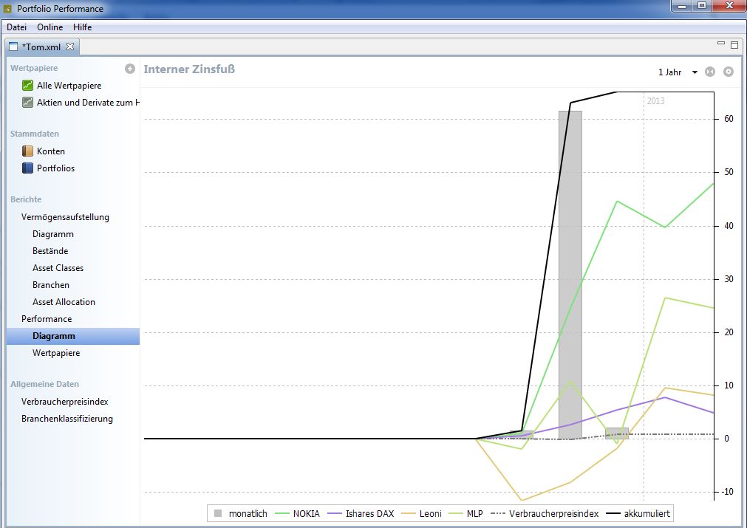Screen dimensions: 747x528
Task: Open chart configuration gear icon
Action: click(x=729, y=72)
